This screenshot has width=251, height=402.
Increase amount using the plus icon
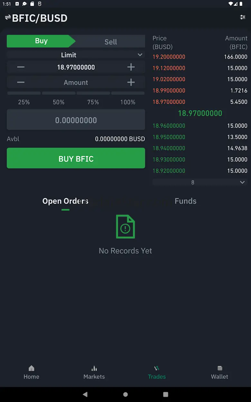click(131, 82)
